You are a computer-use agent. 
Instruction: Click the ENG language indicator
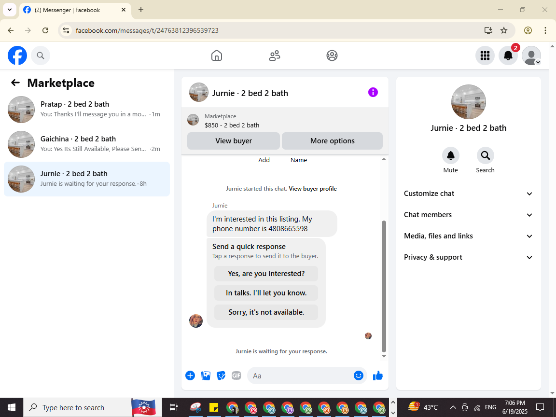(x=490, y=407)
